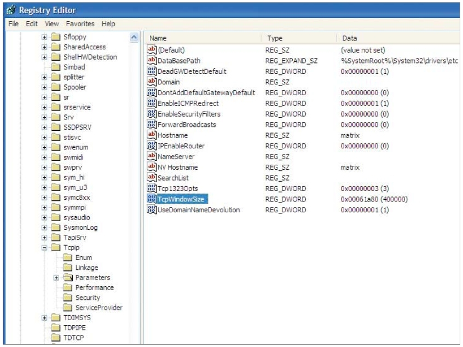463x347 pixels.
Task: Click the (value not set) data cell
Action: pos(363,50)
